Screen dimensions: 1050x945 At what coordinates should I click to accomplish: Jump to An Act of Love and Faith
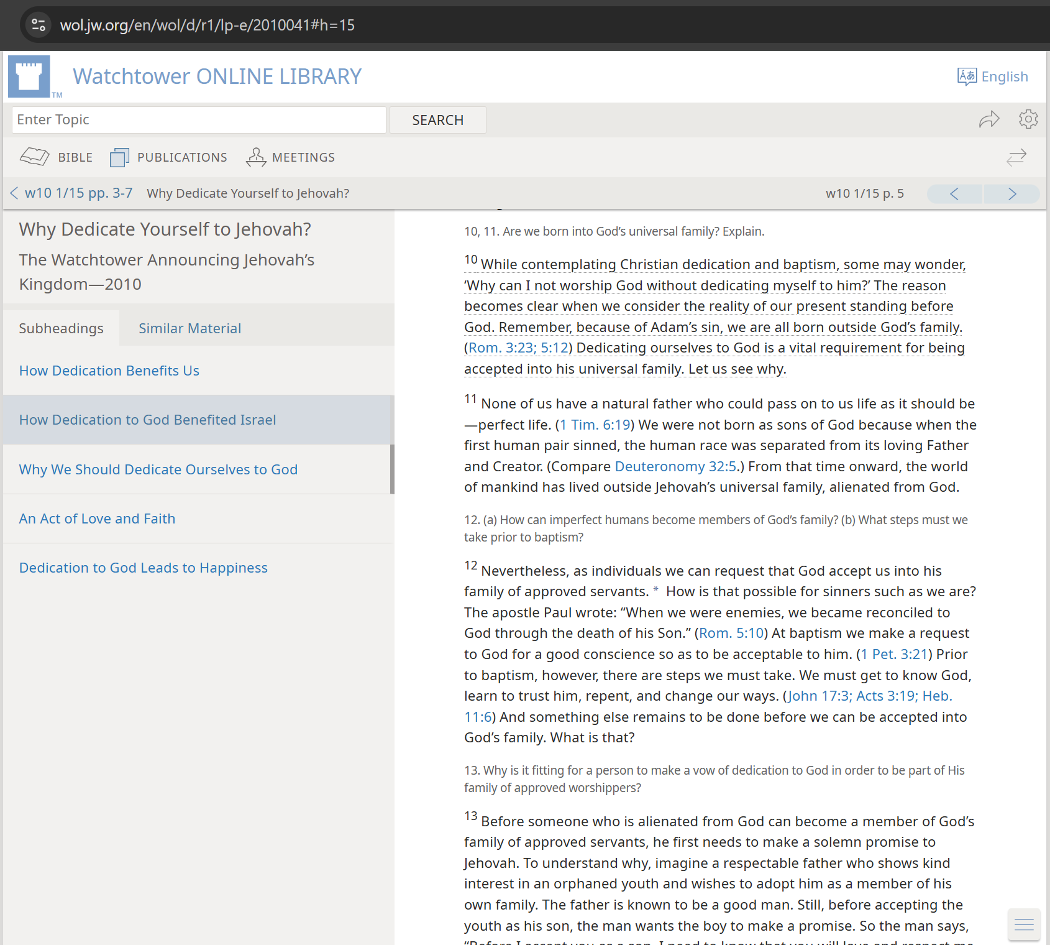coord(97,519)
